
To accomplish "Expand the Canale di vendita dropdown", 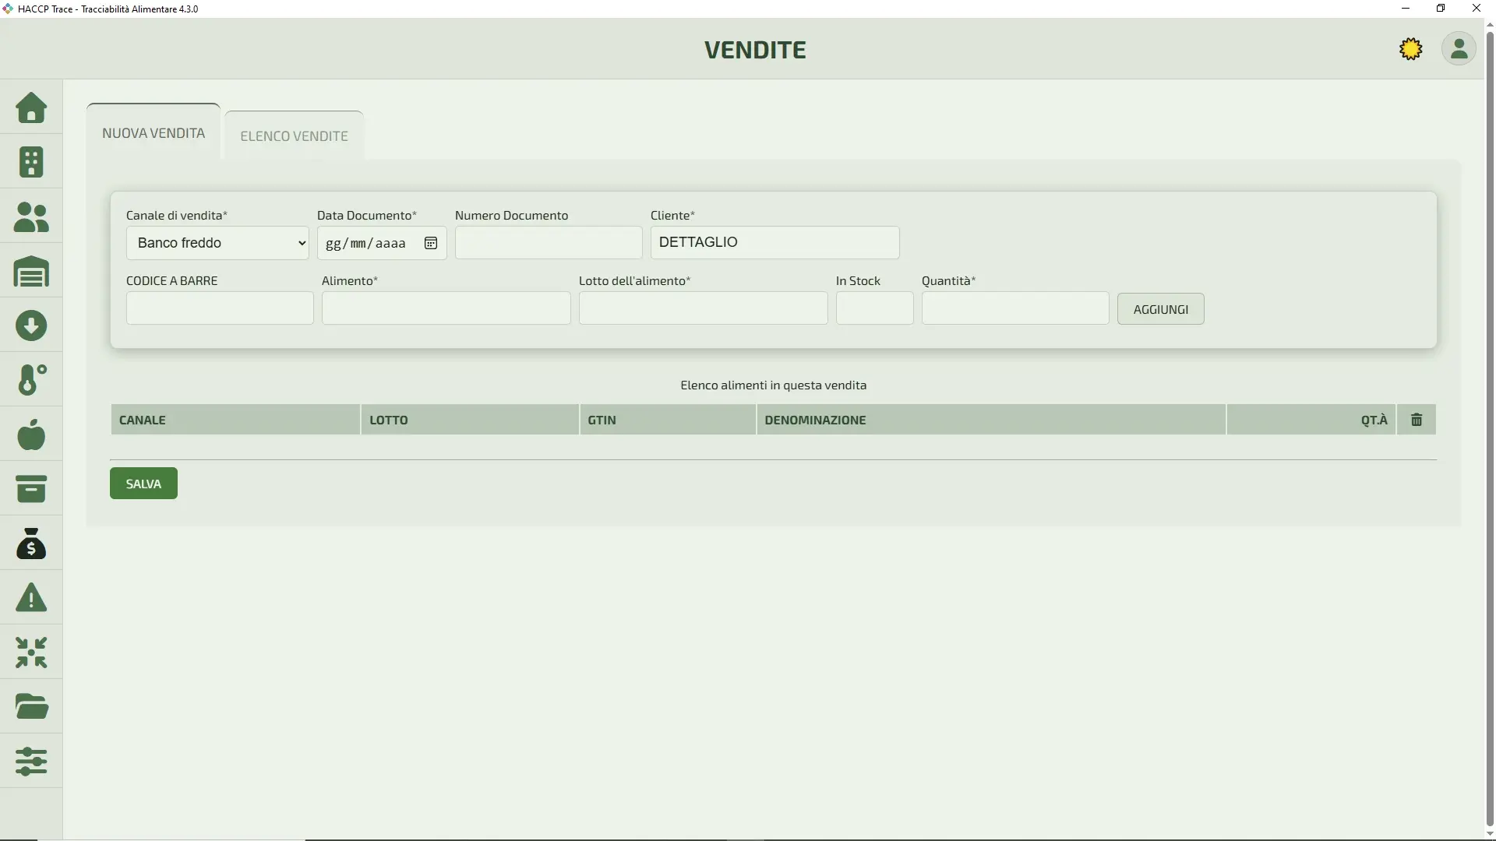I will point(217,243).
